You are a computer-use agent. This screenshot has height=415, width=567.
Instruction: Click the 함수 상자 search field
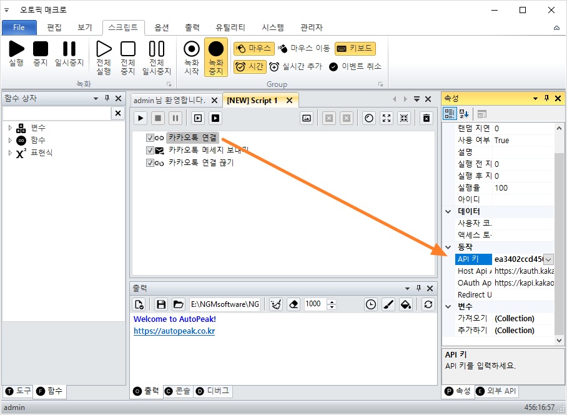pos(57,113)
